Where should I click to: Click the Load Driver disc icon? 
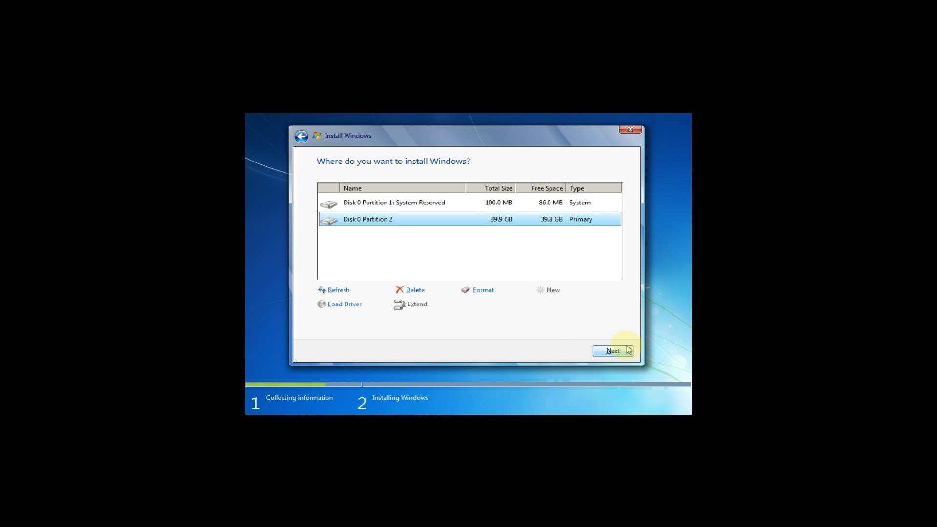pos(321,304)
